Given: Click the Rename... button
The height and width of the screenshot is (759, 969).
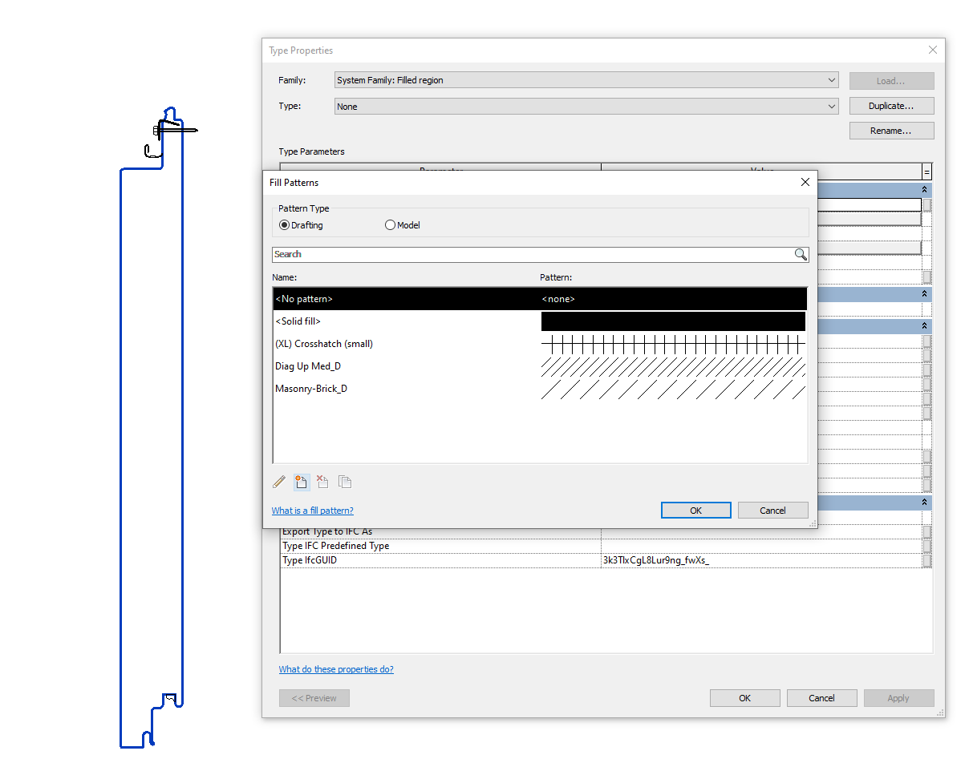Looking at the screenshot, I should [891, 131].
